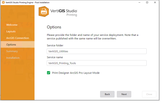Click the VertiGIS Studio Printing hexagon logo
Viewport: 162px width, 103px height.
44,12
